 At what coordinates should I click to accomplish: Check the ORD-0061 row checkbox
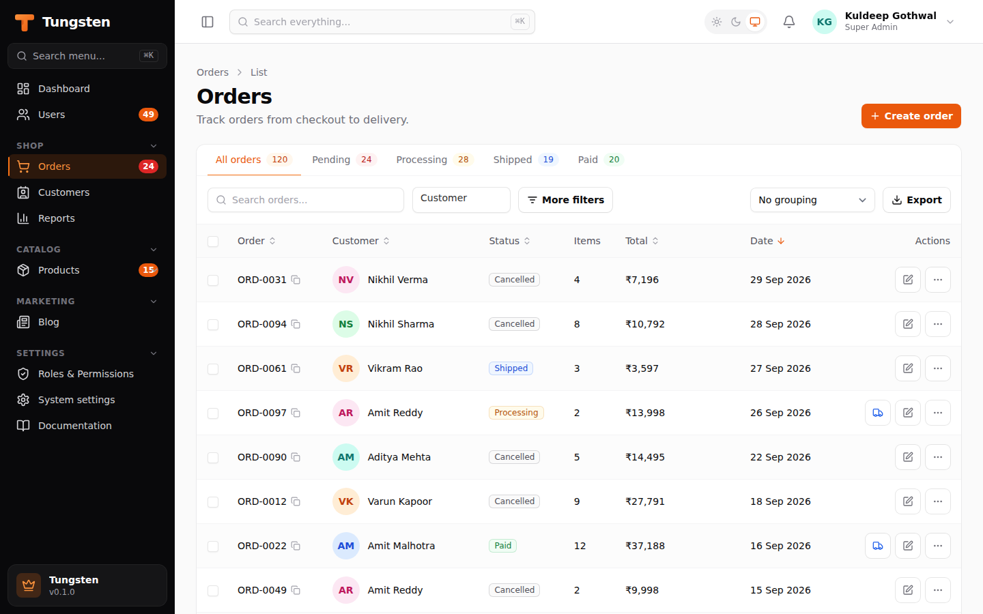point(213,369)
